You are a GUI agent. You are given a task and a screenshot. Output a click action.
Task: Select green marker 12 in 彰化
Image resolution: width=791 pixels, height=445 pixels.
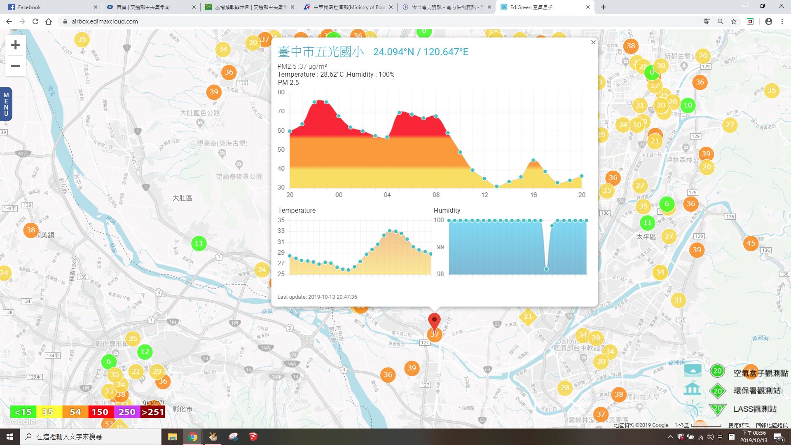point(145,352)
